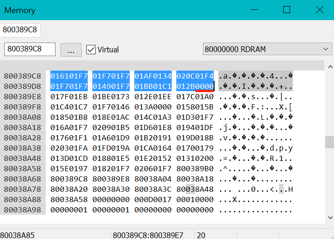
Task: Click row address 80038A08
Action: [22, 117]
